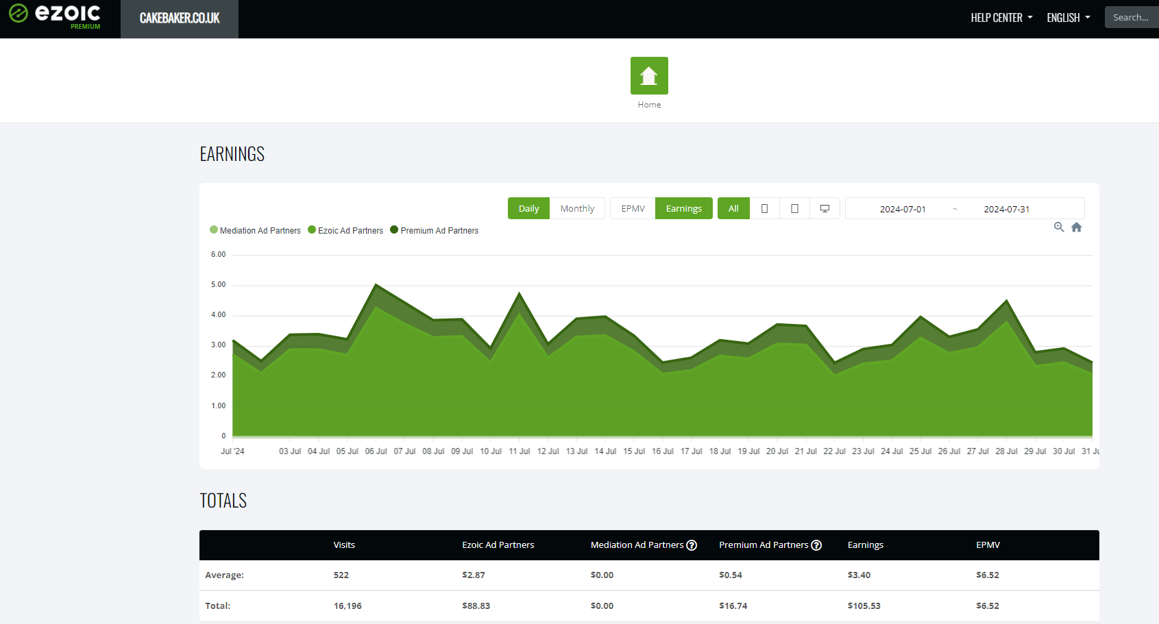
Task: Expand the English language dropdown
Action: point(1068,18)
